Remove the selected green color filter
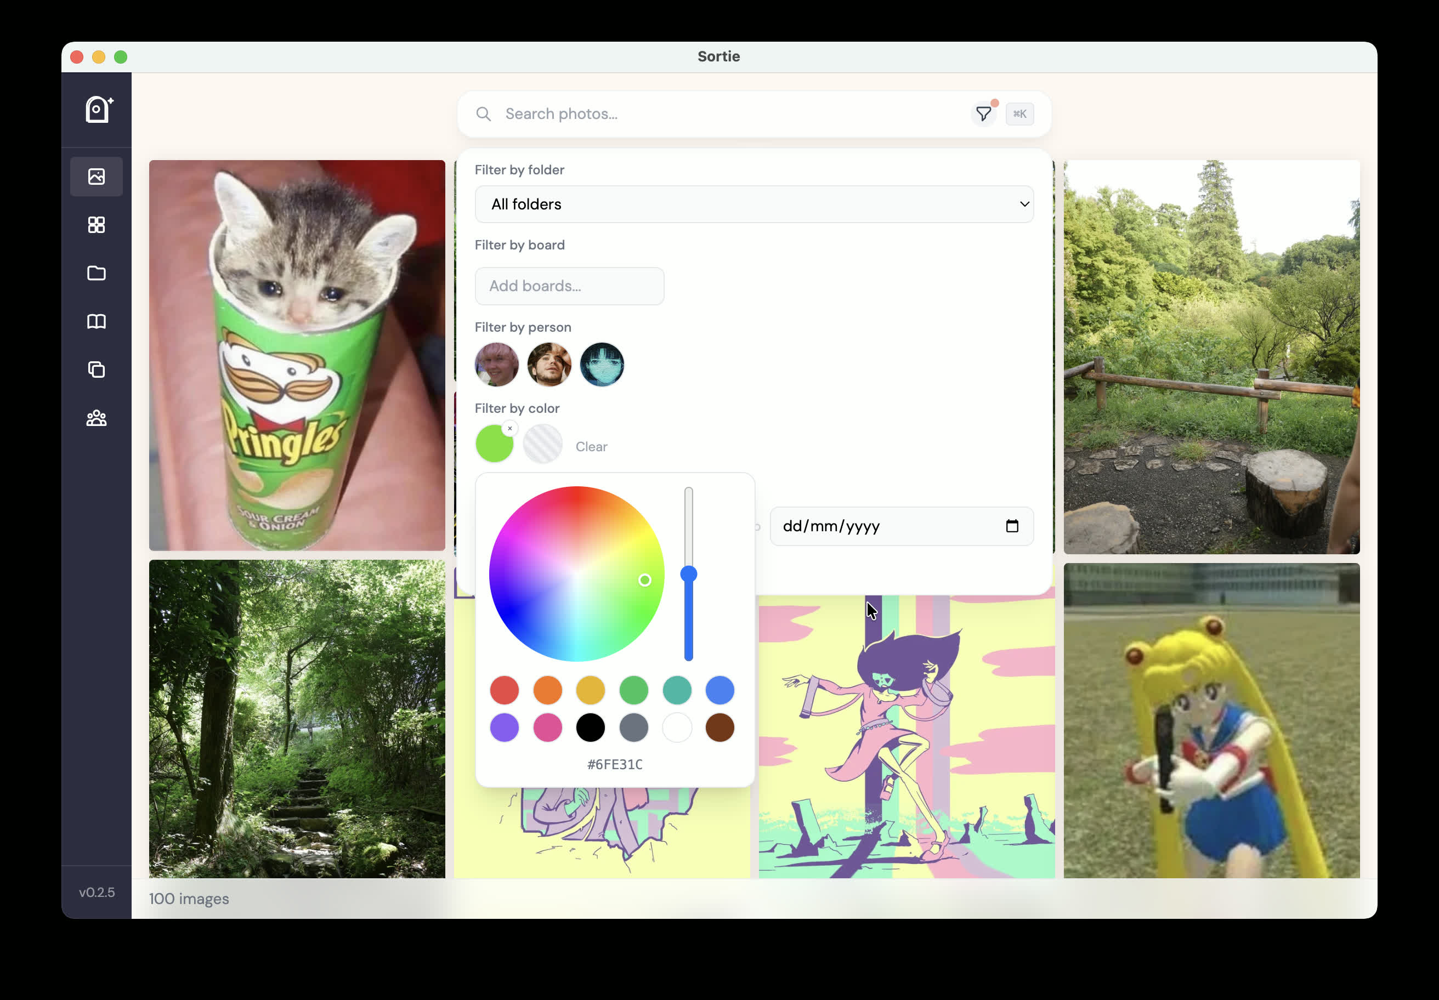 click(509, 429)
